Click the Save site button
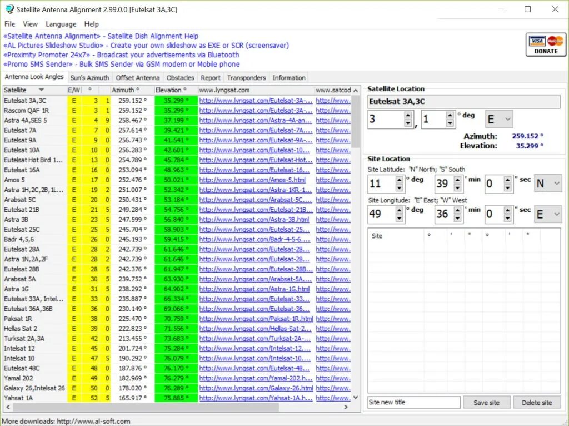This screenshot has height=426, width=569. point(487,402)
